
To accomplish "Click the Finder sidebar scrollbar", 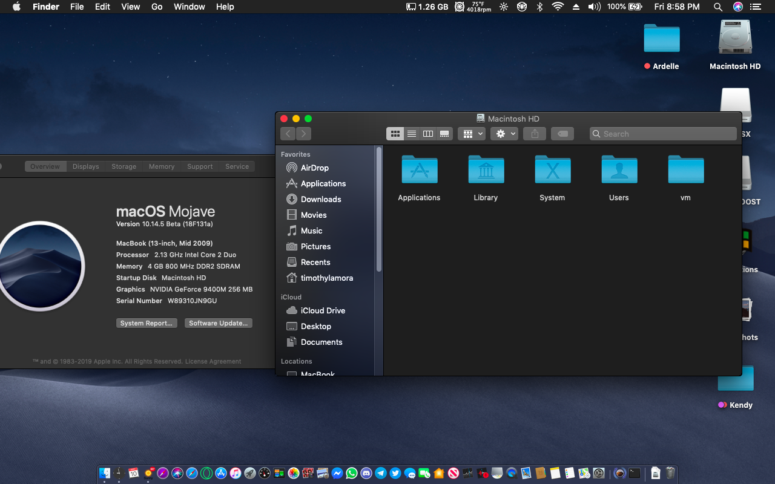I will point(379,209).
